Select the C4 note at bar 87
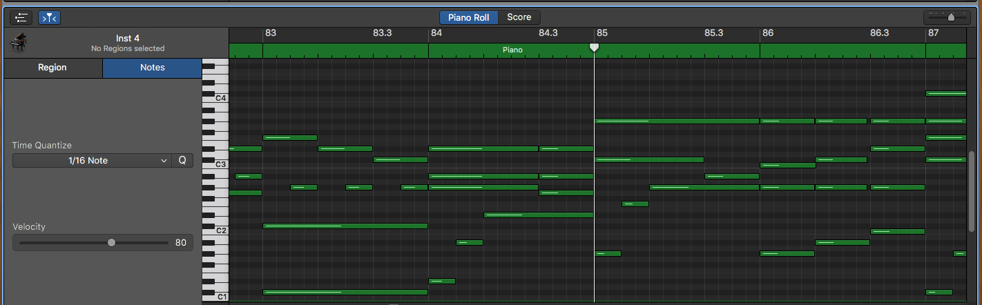 [946, 93]
